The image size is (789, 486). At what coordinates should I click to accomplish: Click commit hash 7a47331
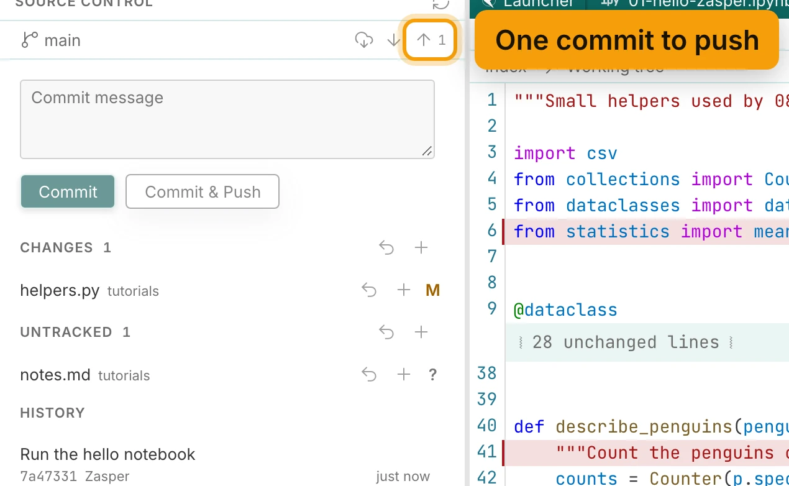click(48, 477)
